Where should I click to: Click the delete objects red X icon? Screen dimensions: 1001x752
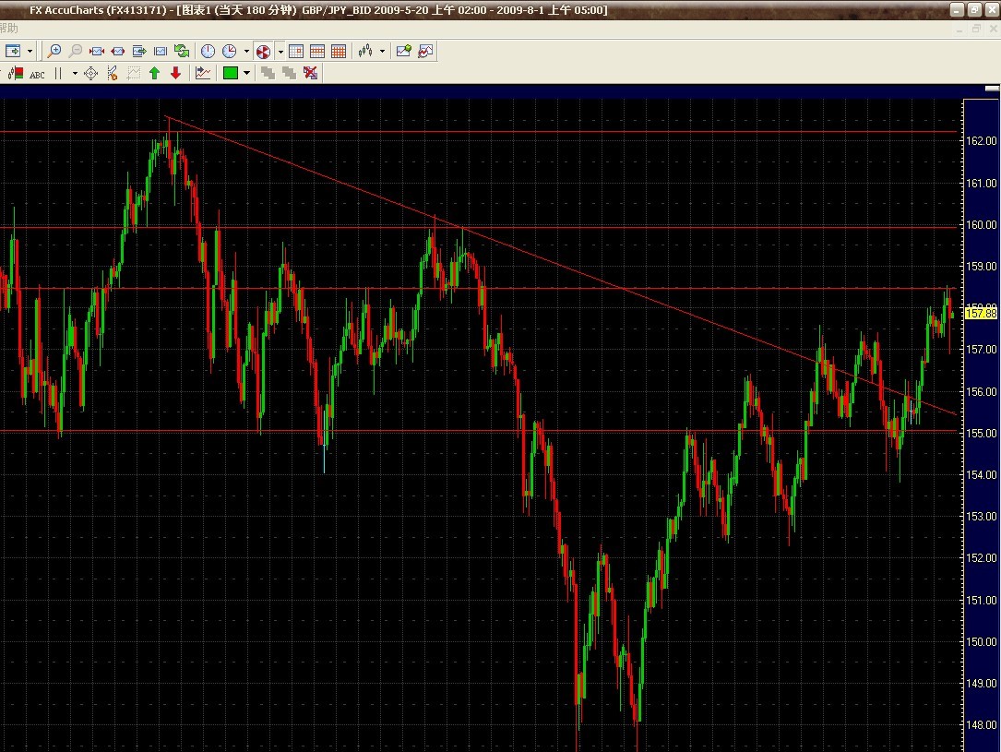tap(311, 74)
